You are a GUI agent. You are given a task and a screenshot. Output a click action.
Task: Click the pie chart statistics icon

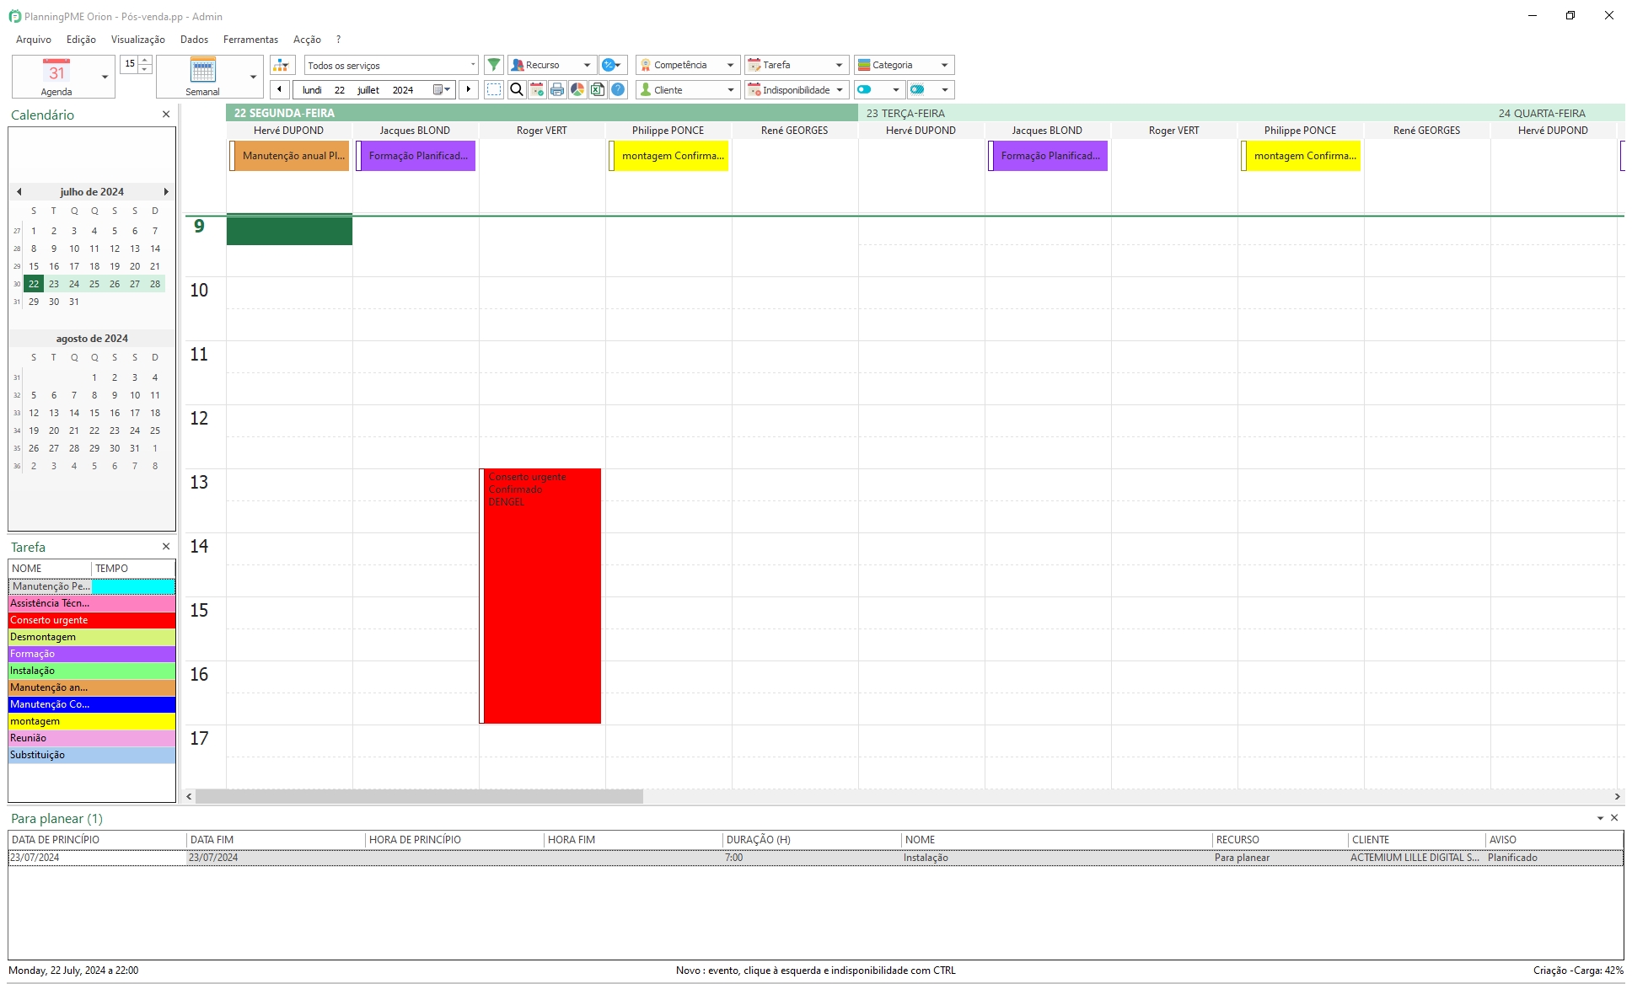pos(577,89)
